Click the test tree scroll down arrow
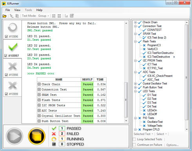 pos(187,129)
